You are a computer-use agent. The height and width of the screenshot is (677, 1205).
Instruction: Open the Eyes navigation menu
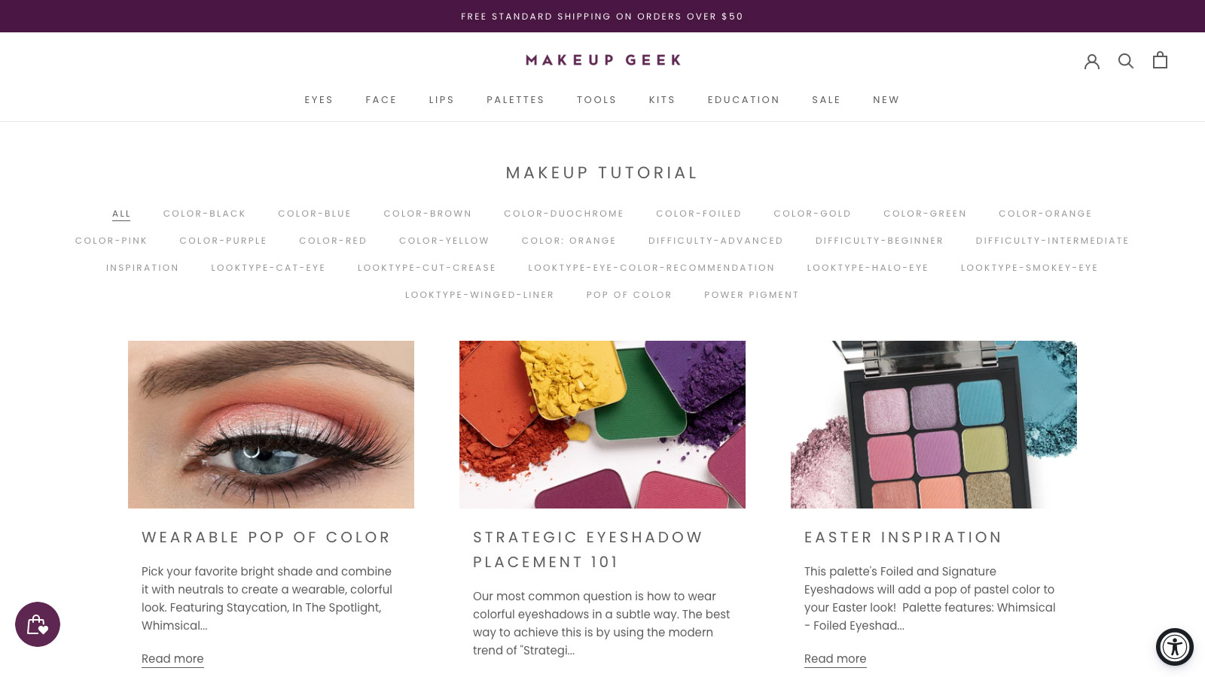[x=319, y=100]
